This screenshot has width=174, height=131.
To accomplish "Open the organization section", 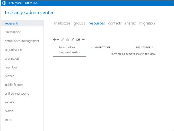I will [x=13, y=50].
